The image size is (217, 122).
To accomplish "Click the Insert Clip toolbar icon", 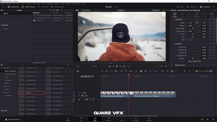I will point(122,71).
